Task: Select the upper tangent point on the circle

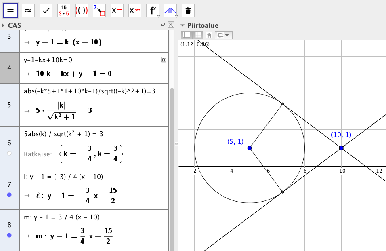Action: 283,104
